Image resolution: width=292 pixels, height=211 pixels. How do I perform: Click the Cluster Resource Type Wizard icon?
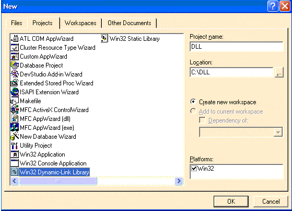coord(15,48)
